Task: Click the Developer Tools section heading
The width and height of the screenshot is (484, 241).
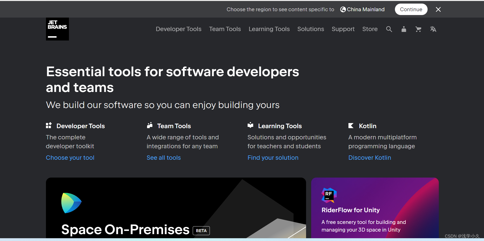Action: [81, 126]
